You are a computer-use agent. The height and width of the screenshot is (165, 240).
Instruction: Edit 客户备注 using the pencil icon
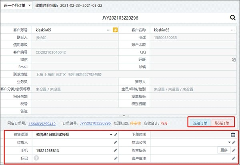(233, 158)
